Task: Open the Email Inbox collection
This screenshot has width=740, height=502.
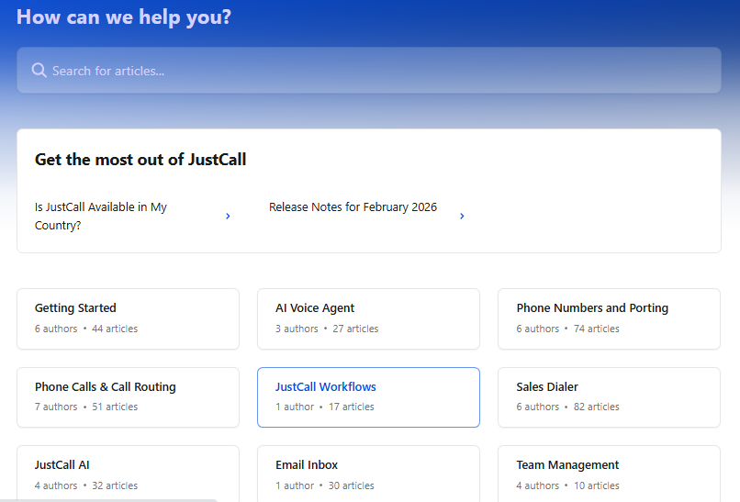Action: point(368,474)
